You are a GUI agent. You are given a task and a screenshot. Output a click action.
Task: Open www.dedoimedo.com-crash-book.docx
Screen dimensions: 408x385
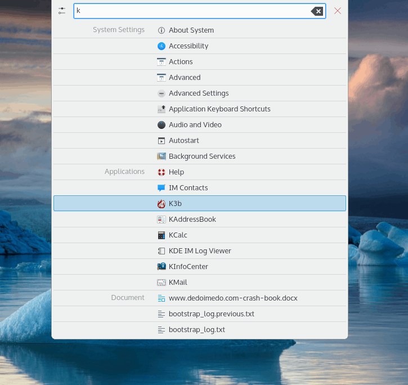(x=200, y=298)
